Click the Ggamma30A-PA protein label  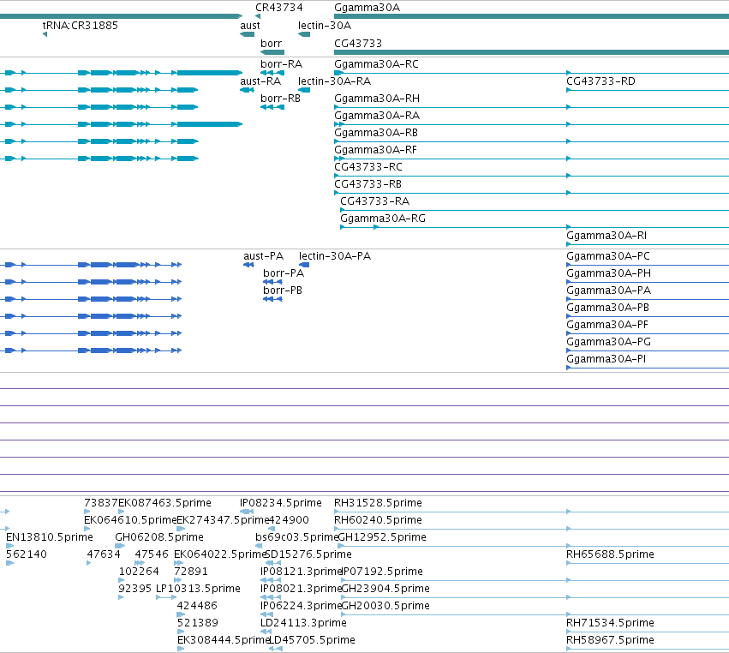tap(608, 291)
